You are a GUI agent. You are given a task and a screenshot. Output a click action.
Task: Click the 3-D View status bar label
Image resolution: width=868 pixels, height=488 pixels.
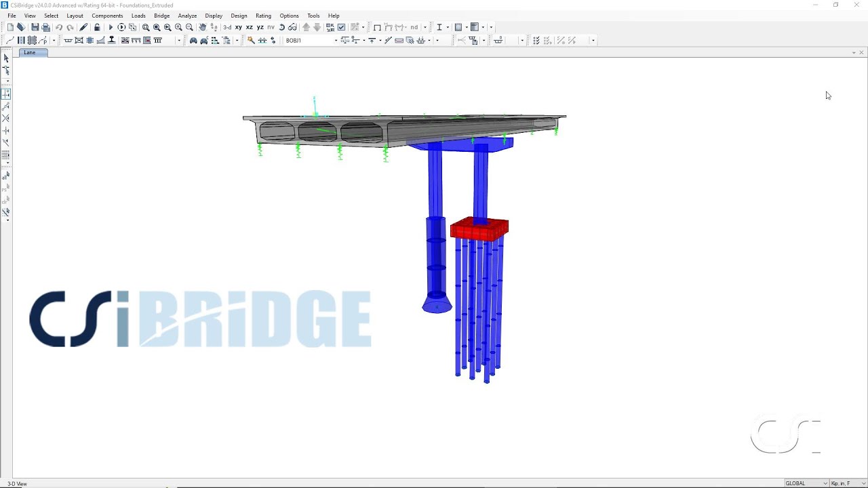tap(18, 484)
